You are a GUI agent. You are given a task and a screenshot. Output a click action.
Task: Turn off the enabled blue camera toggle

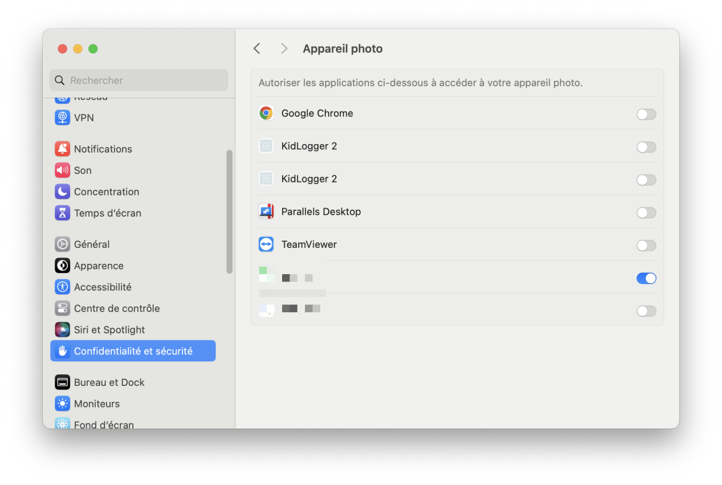coord(646,278)
